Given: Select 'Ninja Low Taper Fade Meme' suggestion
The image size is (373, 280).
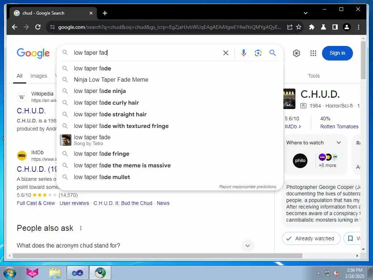Looking at the screenshot, I should [170, 79].
